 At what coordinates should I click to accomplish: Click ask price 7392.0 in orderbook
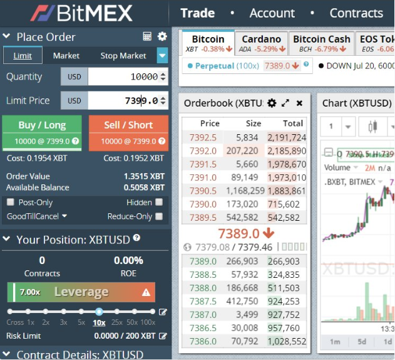[x=203, y=151]
